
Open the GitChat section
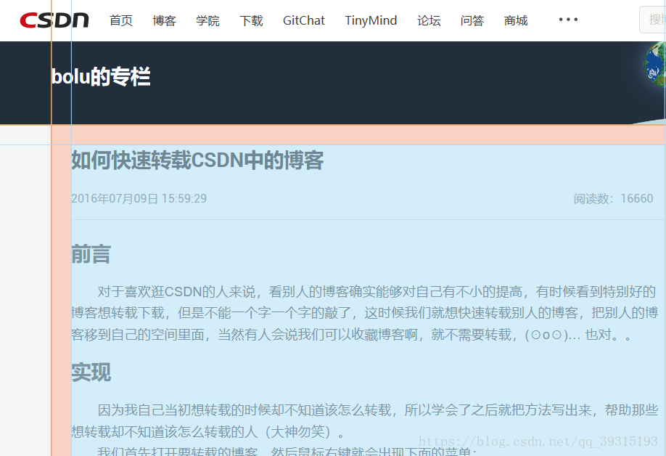click(x=303, y=21)
